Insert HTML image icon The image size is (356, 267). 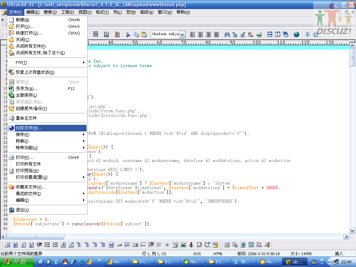coord(183,245)
